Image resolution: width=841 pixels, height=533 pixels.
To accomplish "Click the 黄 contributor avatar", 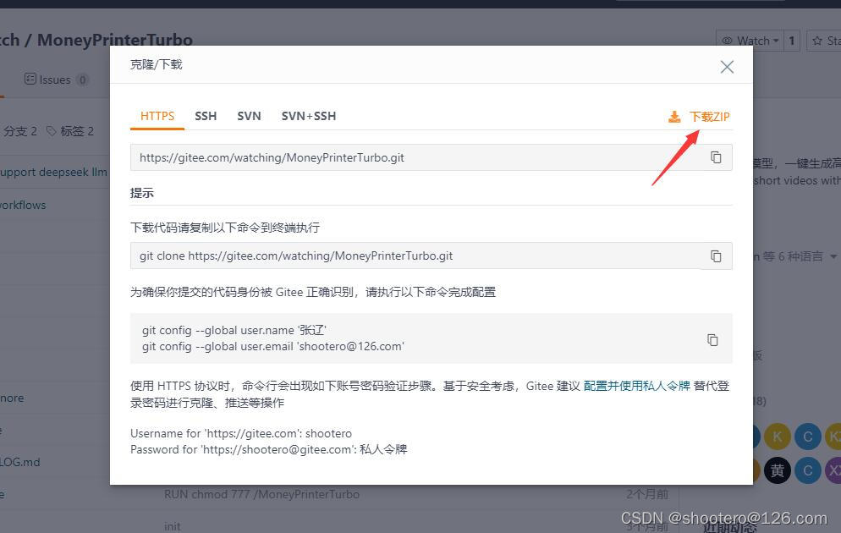I will [x=777, y=470].
